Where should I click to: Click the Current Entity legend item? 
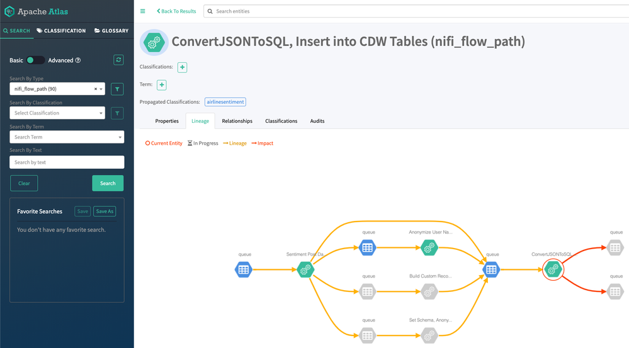pos(164,143)
